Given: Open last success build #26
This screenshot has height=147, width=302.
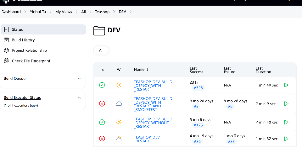Looking at the screenshot, I should tap(197, 141).
